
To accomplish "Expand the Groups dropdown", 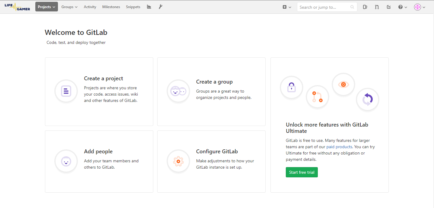I will (x=69, y=7).
